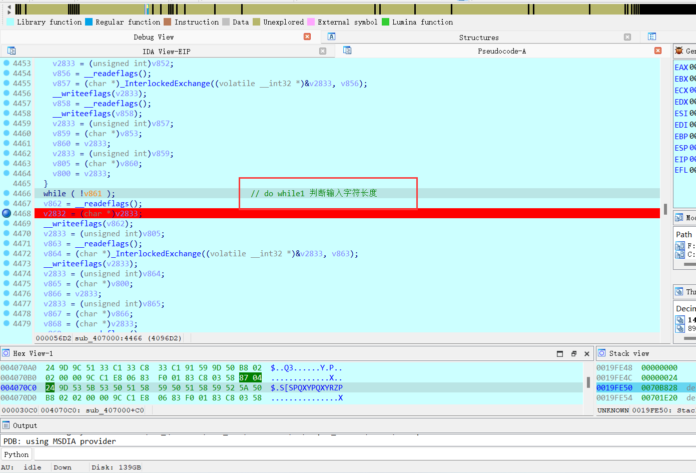696x473 pixels.
Task: Click the Hex View vertical scrollbar thumb
Action: (588, 383)
